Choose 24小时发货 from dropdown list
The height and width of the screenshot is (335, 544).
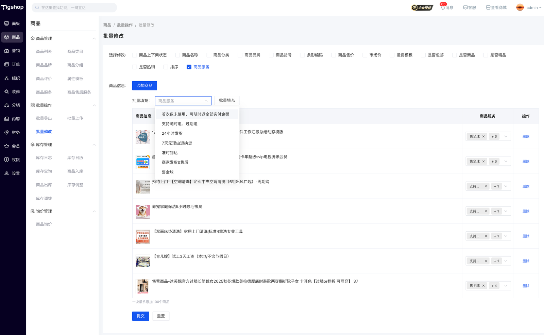(x=172, y=133)
